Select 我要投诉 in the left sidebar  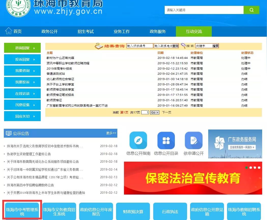click(x=22, y=82)
